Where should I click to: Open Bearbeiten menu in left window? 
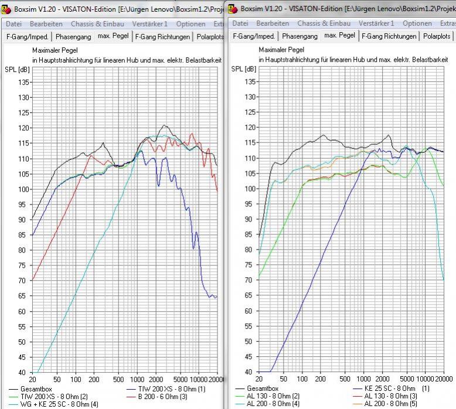tap(46, 24)
